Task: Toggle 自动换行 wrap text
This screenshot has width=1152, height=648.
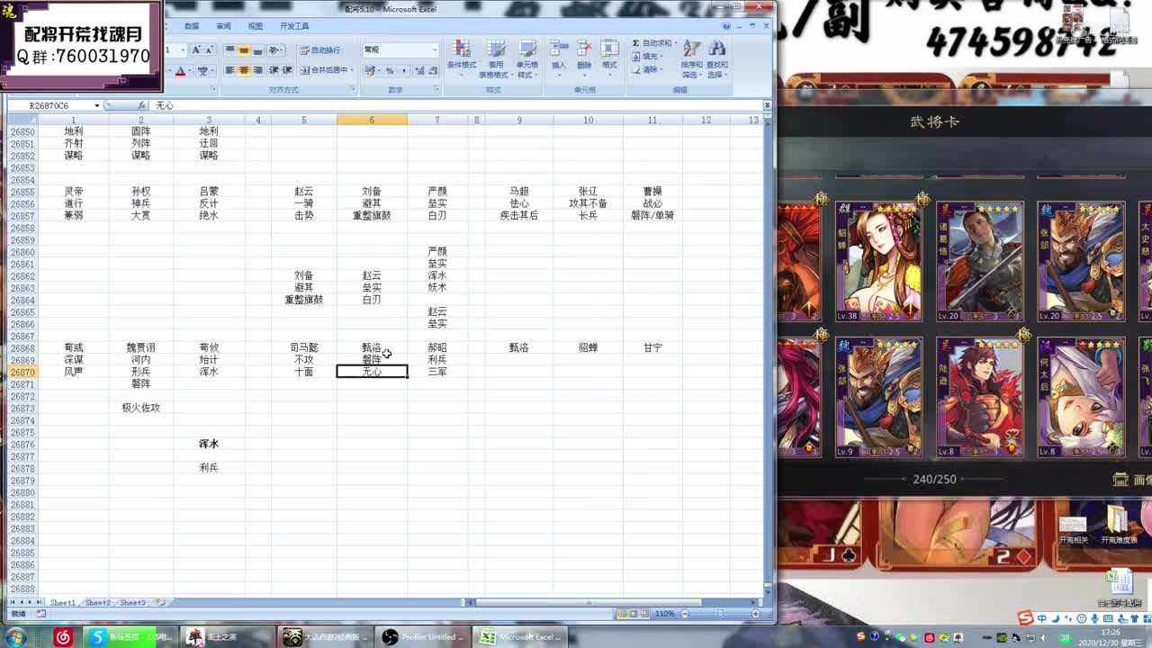Action: [320, 50]
